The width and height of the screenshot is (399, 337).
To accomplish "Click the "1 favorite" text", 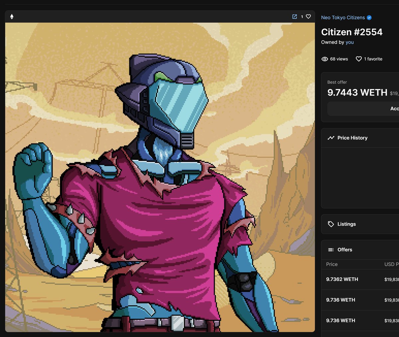I will pyautogui.click(x=373, y=59).
